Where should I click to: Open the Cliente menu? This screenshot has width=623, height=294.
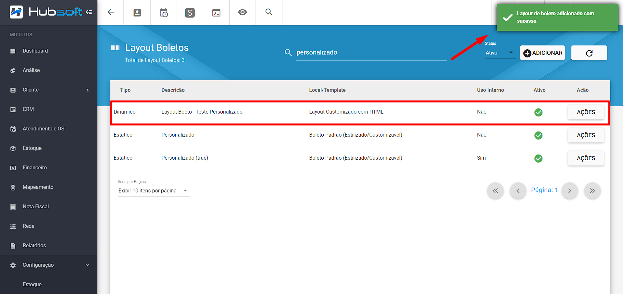click(x=31, y=90)
